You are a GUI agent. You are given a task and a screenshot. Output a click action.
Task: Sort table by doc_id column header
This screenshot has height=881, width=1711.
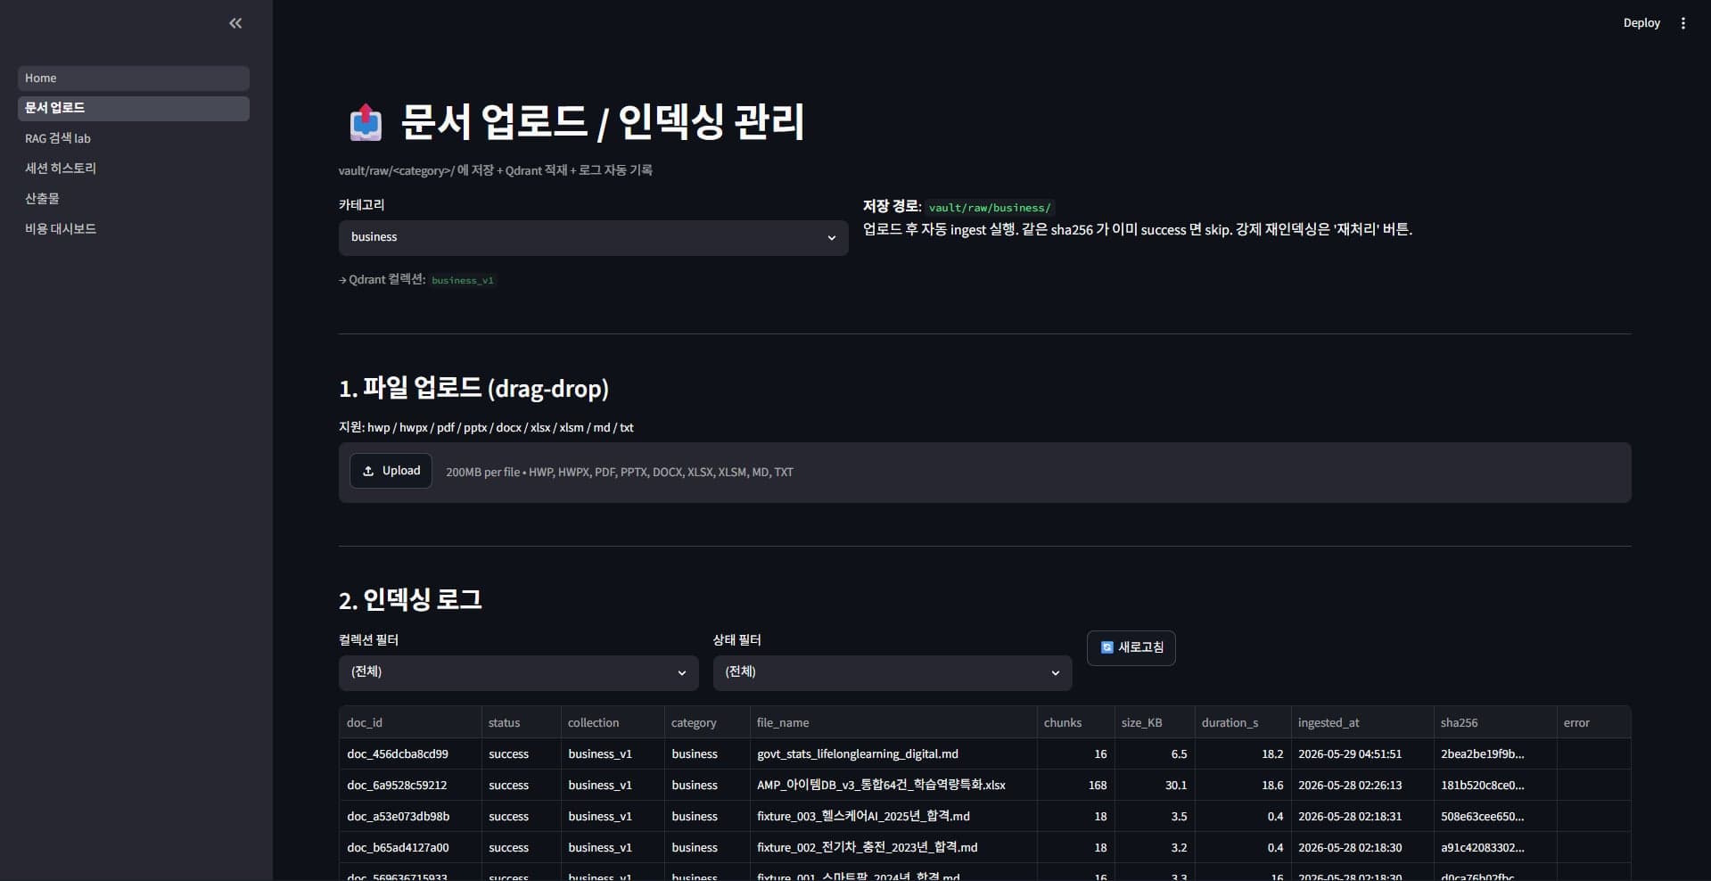tap(410, 722)
